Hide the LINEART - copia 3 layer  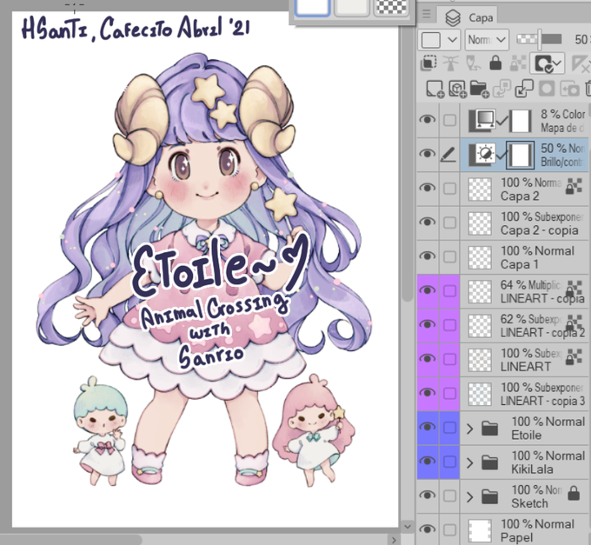[x=427, y=393]
